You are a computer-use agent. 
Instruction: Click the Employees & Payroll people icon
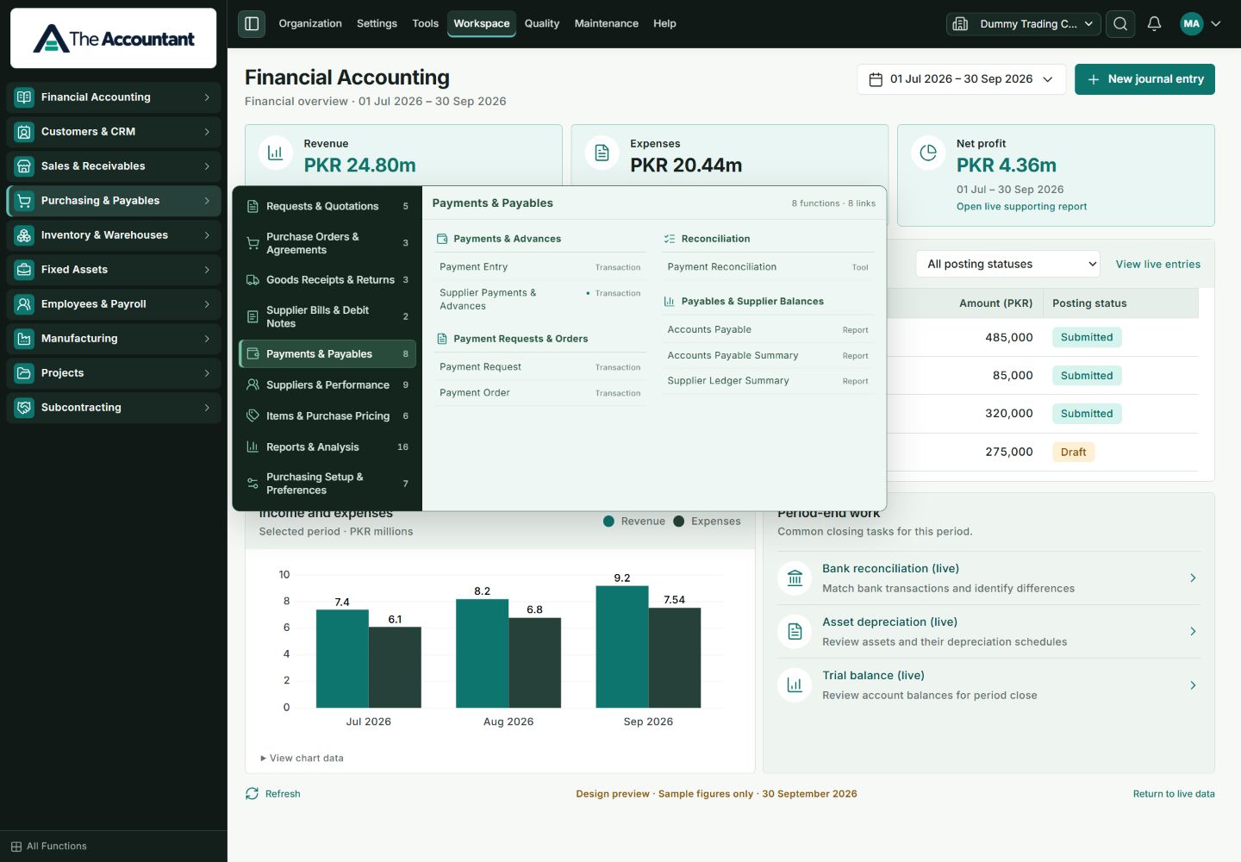pyautogui.click(x=24, y=304)
